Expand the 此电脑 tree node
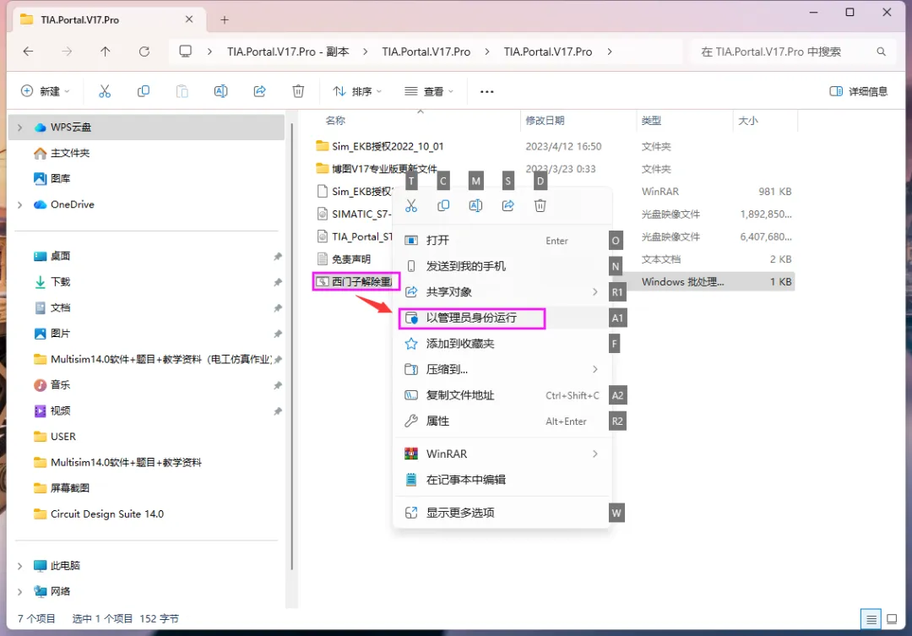Image resolution: width=912 pixels, height=636 pixels. [19, 566]
